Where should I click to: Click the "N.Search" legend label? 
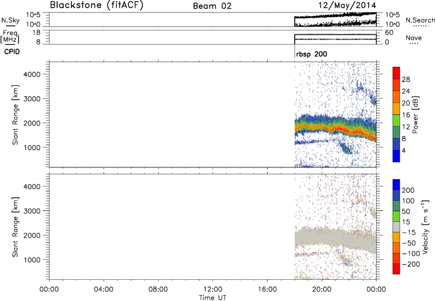420,20
